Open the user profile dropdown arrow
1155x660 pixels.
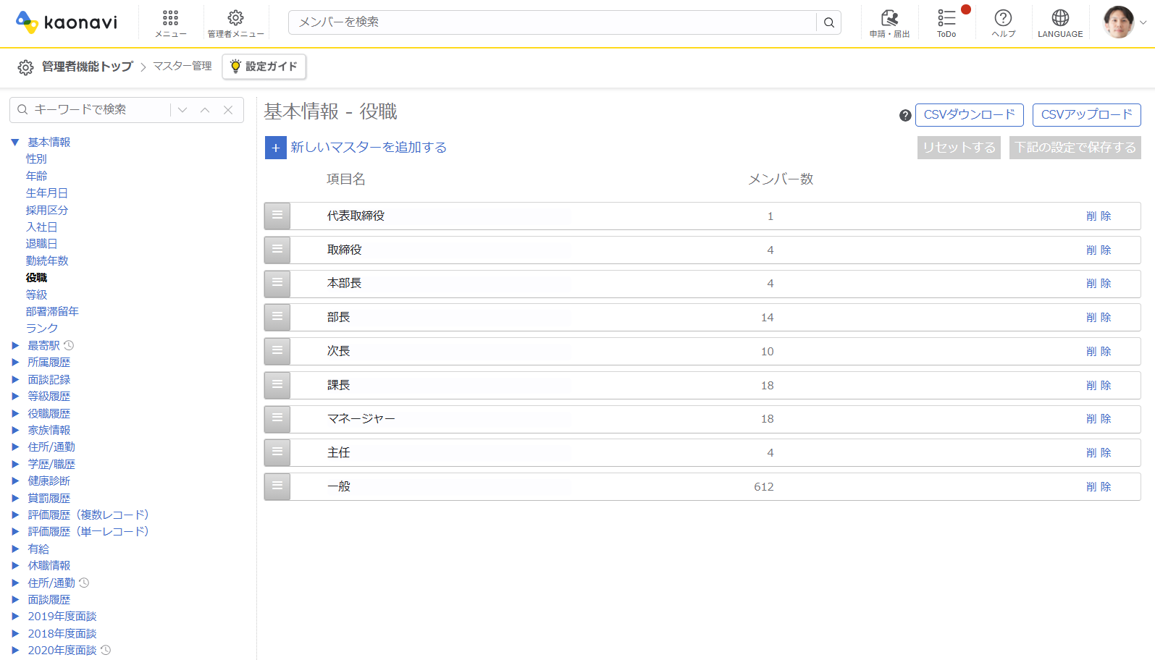pyautogui.click(x=1143, y=22)
